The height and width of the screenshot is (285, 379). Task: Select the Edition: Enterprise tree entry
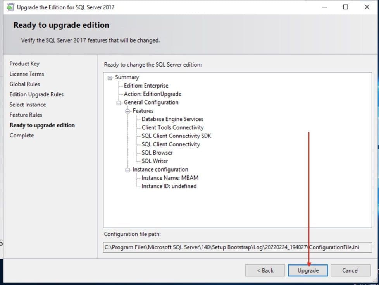point(146,86)
